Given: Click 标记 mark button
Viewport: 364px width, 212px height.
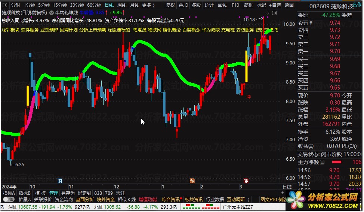Looking at the screenshot, I should pos(261,5).
